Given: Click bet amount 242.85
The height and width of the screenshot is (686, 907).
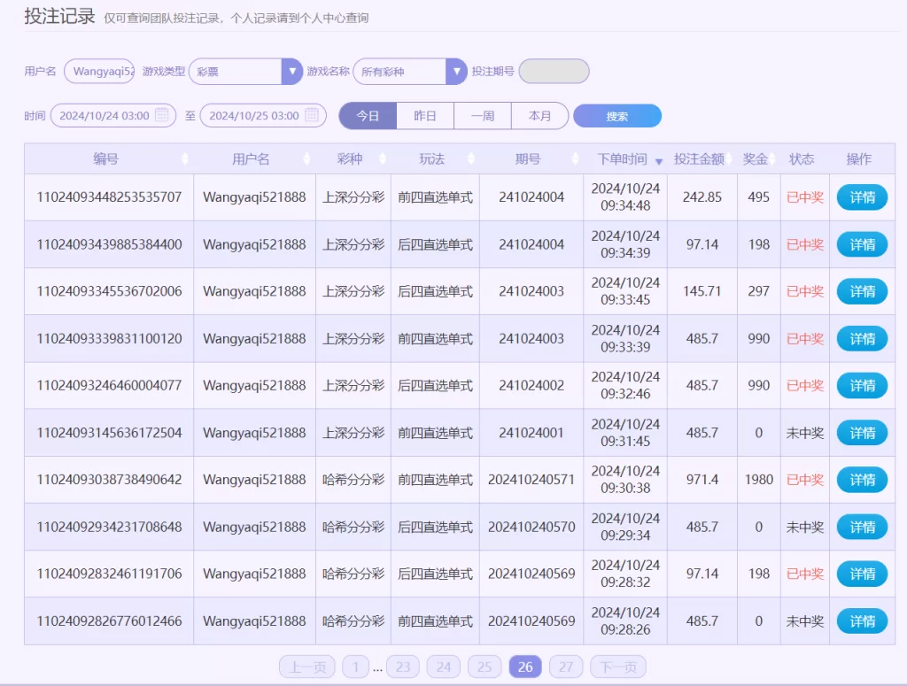Looking at the screenshot, I should 702,197.
